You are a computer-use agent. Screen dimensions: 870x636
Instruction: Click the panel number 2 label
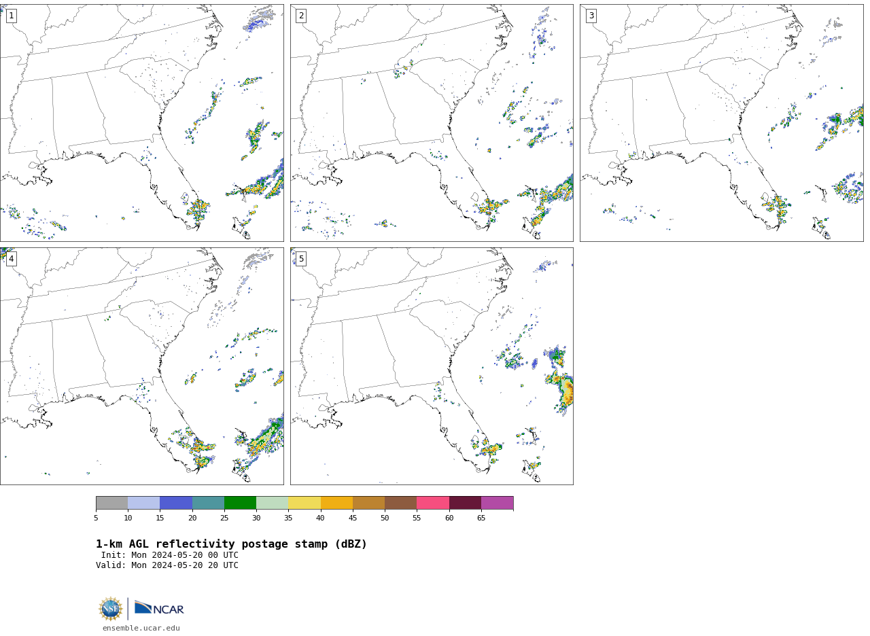coord(301,16)
